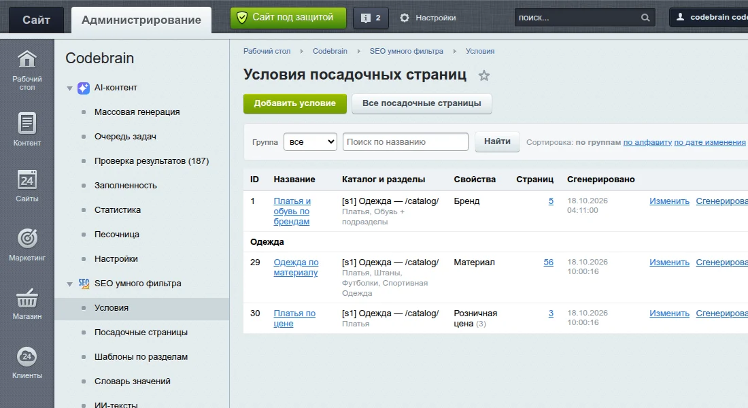Open Заполненность menu item

(x=126, y=186)
